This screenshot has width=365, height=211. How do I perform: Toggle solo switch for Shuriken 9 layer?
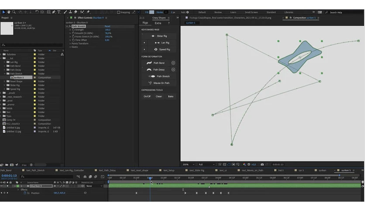tap(7, 186)
